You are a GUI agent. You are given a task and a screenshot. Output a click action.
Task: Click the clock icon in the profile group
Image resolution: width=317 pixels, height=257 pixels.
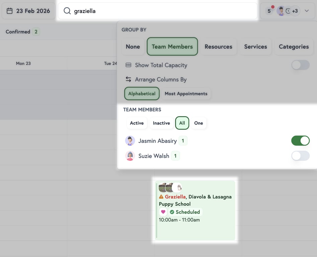(288, 10)
